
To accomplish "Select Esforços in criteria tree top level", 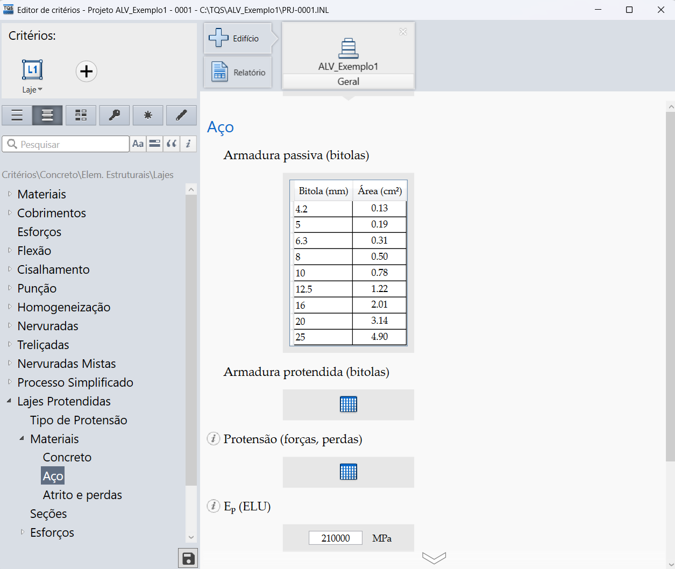I will click(39, 232).
